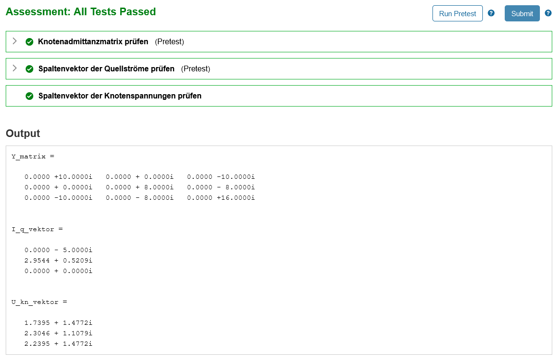557x361 pixels.
Task: Click U_kn_vektor value 2.3046 + 1.1079i
Action: pos(58,333)
